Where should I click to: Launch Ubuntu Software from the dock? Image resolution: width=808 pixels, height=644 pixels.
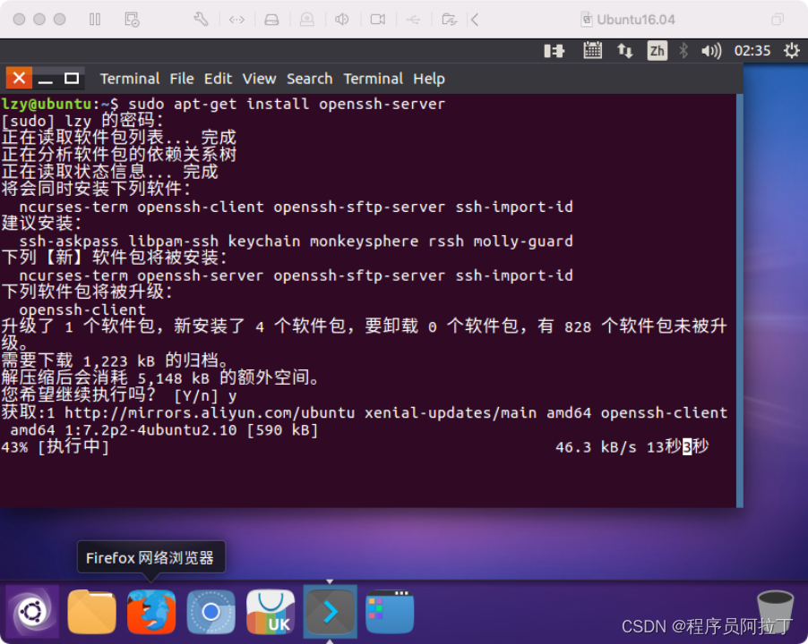click(x=271, y=613)
